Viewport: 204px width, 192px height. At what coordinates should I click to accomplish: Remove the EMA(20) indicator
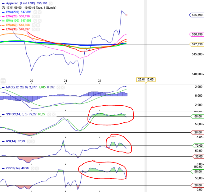coord(38,16)
